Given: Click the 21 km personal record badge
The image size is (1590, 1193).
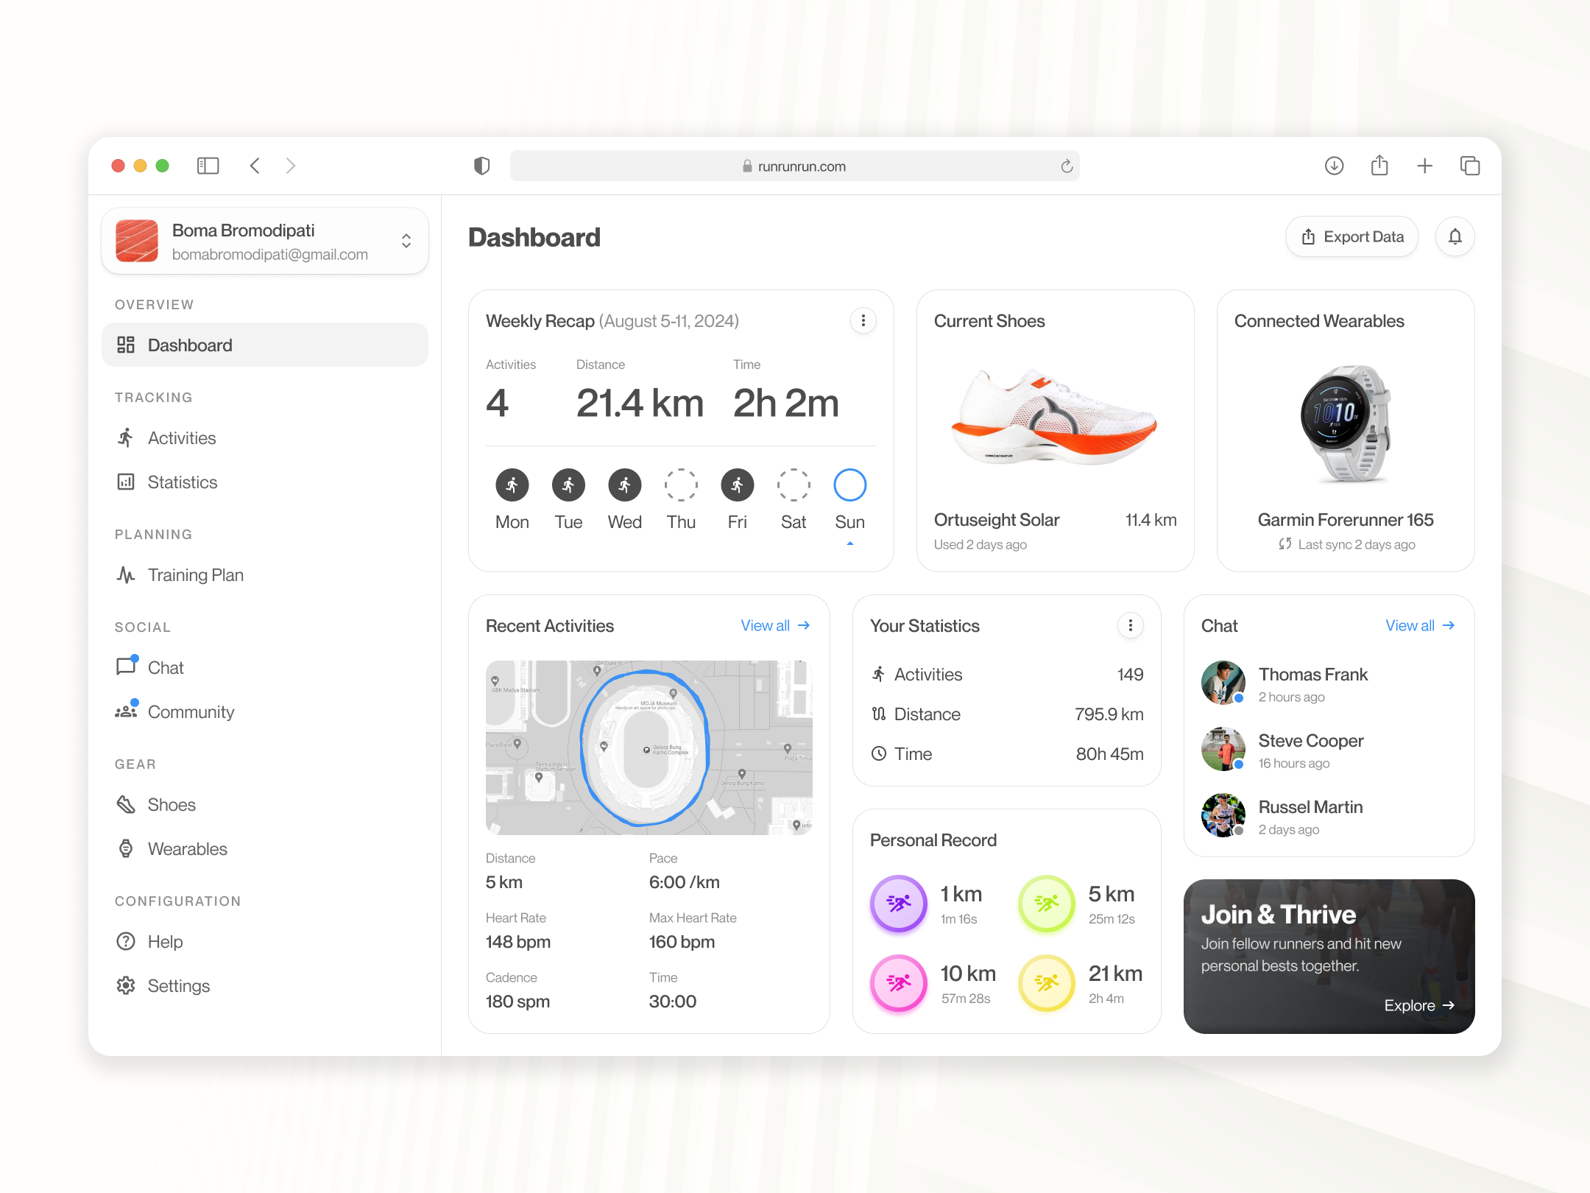Looking at the screenshot, I should coord(1046,983).
